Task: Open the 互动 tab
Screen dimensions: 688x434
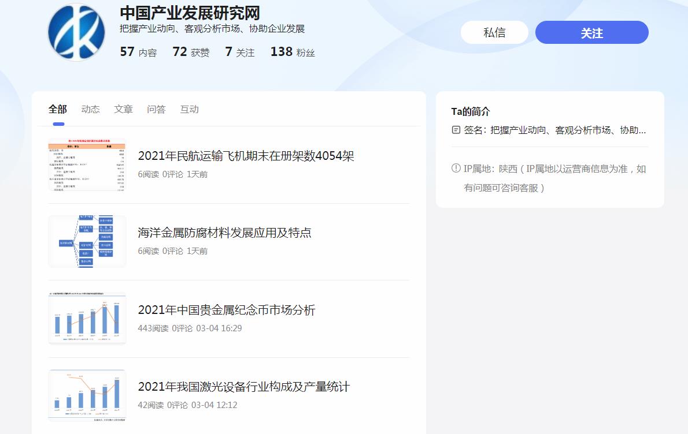Action: [189, 109]
